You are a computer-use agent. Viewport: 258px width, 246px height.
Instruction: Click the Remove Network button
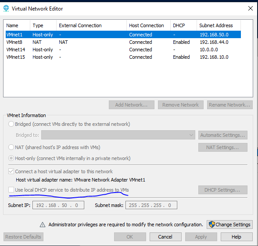181,105
